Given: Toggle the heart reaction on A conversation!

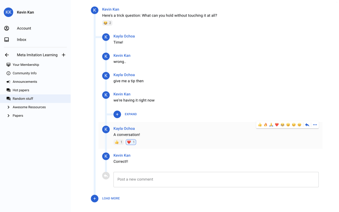Looking at the screenshot, I should pyautogui.click(x=131, y=142).
